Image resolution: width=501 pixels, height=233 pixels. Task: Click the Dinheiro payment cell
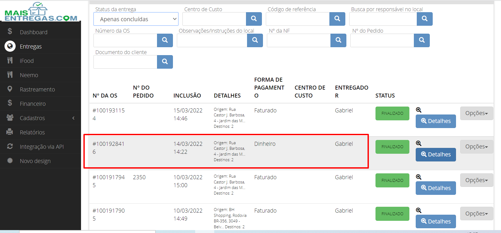point(265,144)
